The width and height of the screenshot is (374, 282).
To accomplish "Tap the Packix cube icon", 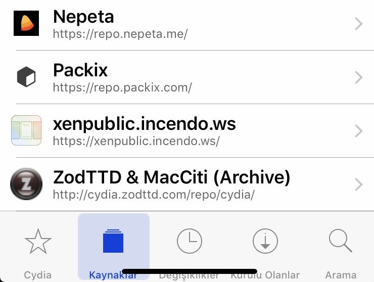I will coord(26,77).
